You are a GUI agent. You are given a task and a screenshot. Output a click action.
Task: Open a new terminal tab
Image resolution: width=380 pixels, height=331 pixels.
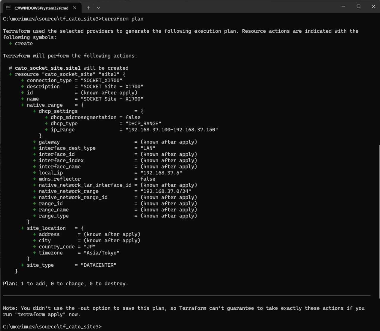[88, 8]
